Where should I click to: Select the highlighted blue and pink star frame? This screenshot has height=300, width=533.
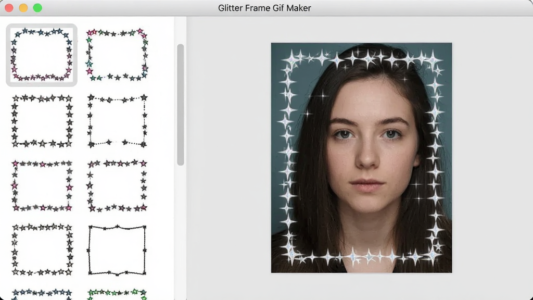click(x=42, y=55)
